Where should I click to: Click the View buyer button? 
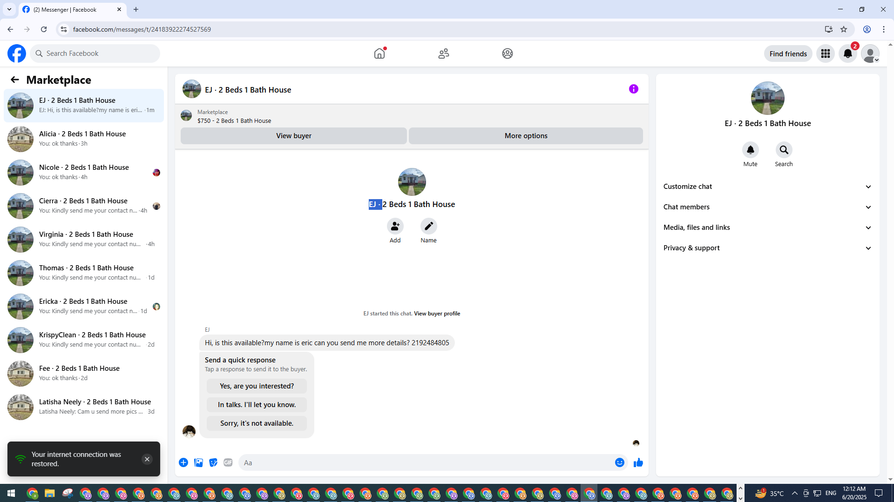coord(294,136)
